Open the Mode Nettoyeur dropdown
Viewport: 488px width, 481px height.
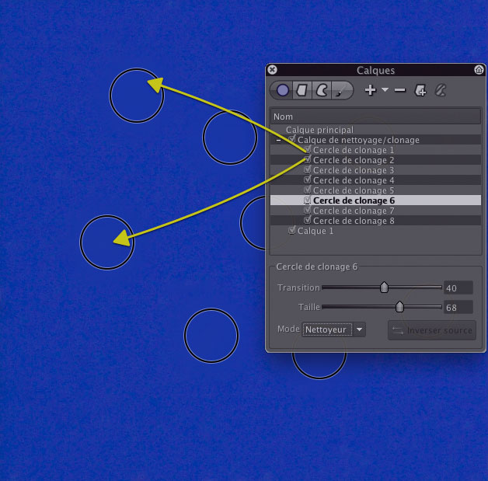click(334, 329)
